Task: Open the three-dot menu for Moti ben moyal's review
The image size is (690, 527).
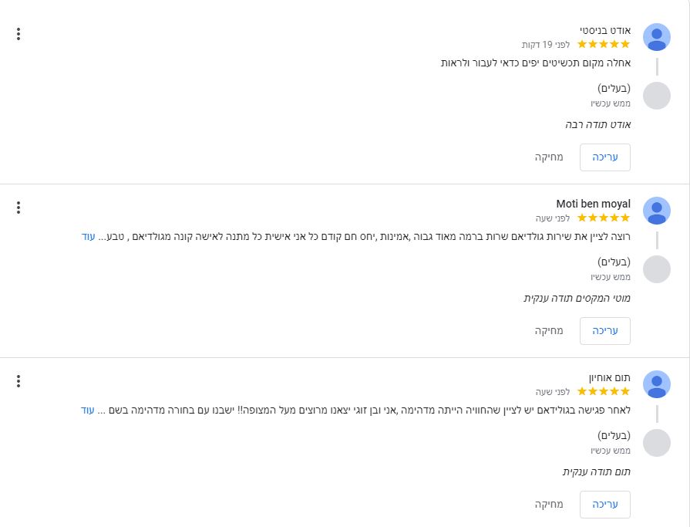Action: 19,208
